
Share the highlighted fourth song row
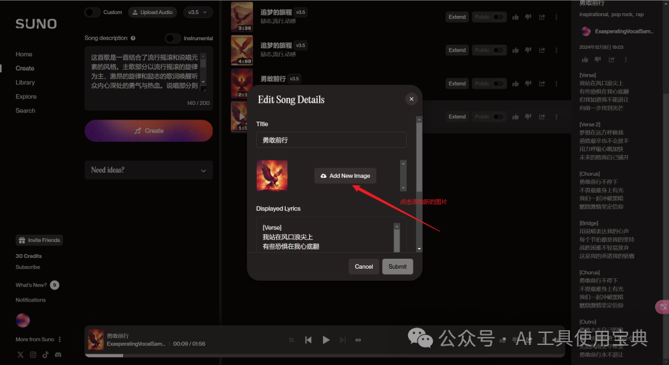[542, 117]
